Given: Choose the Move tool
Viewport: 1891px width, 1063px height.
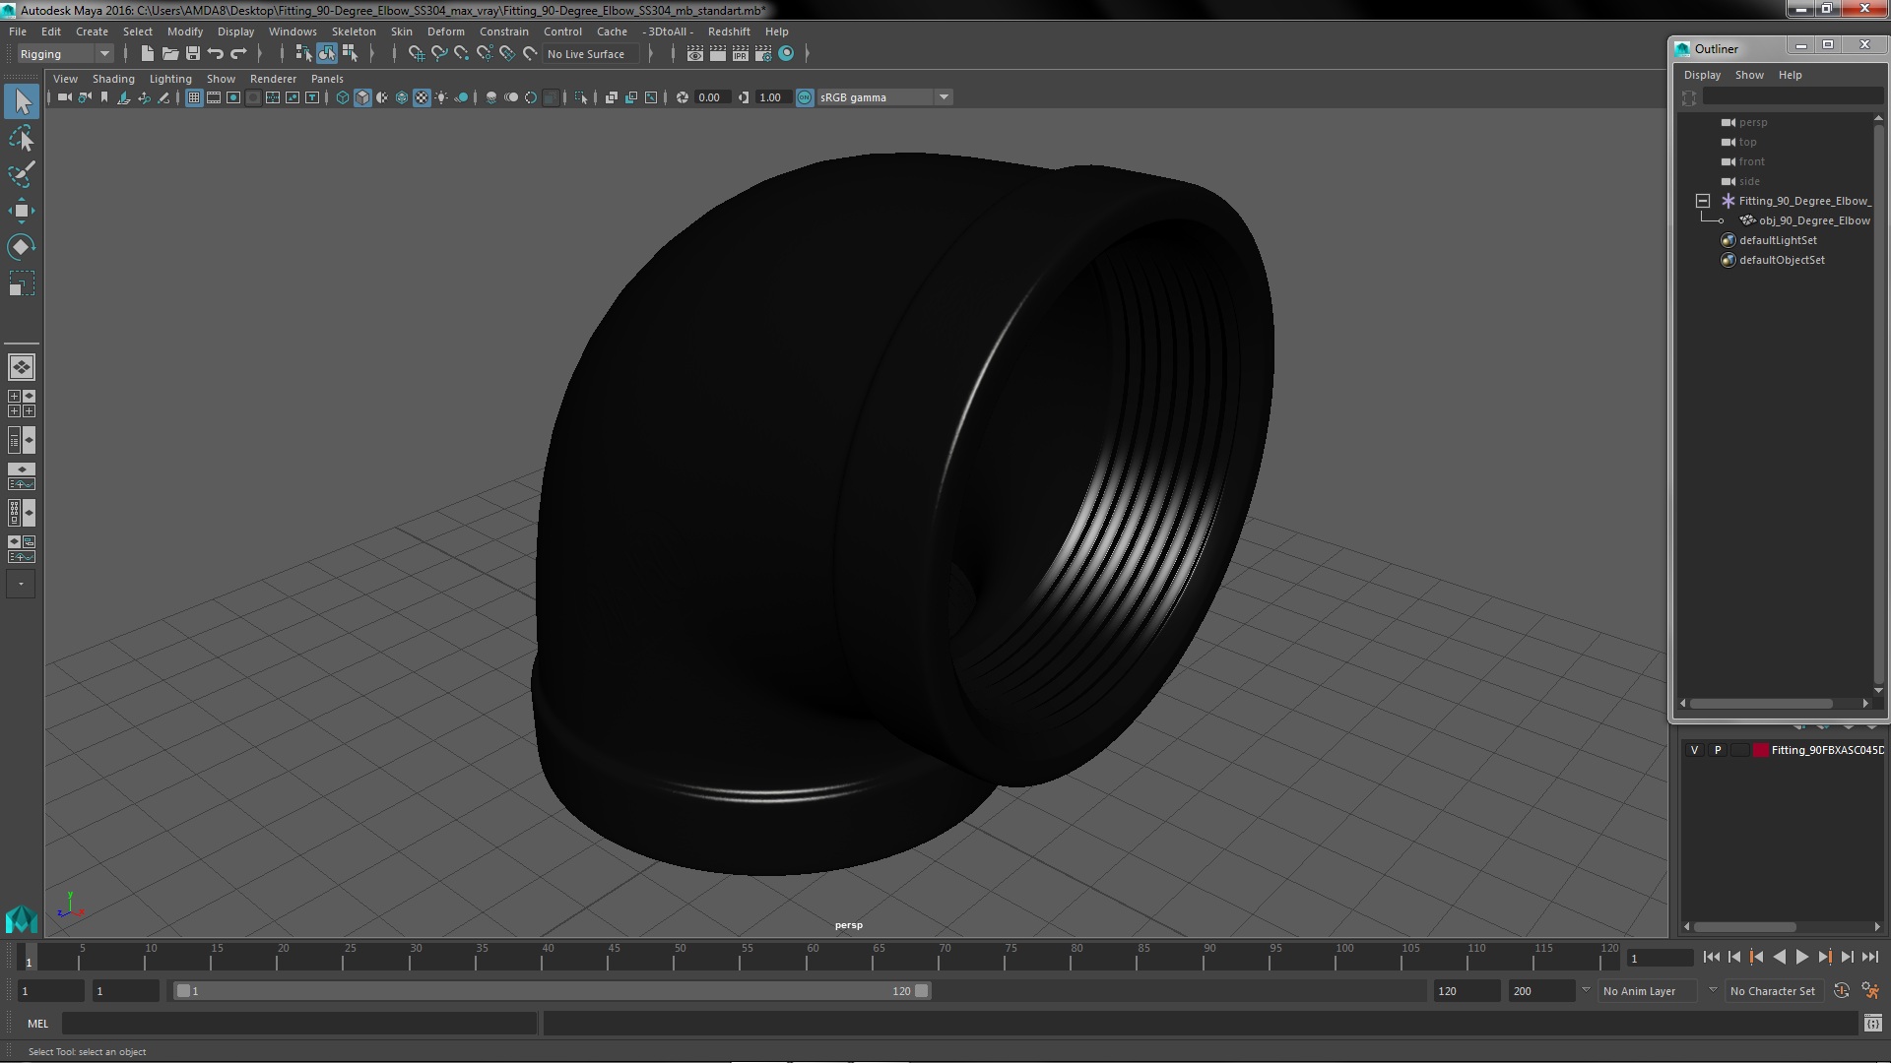Looking at the screenshot, I should pos(22,210).
